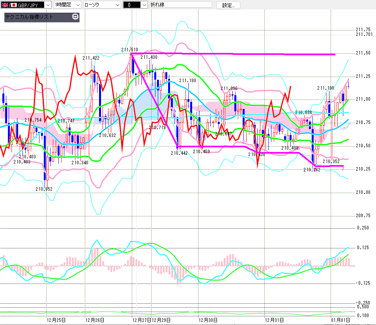
Task: Click the 折れ線 text field
Action: pyautogui.click(x=180, y=5)
